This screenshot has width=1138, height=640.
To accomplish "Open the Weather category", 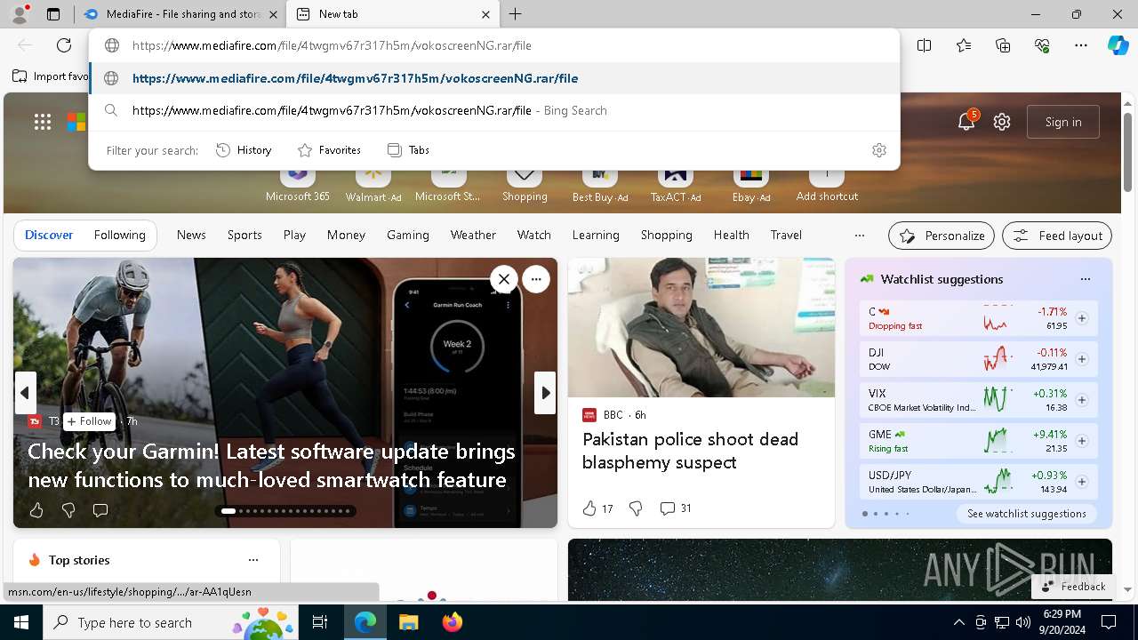I will pos(473,235).
